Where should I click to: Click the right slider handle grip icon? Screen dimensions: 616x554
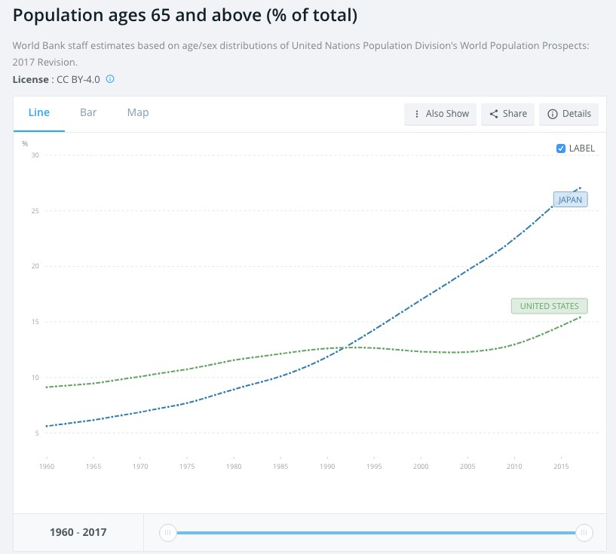pos(584,532)
